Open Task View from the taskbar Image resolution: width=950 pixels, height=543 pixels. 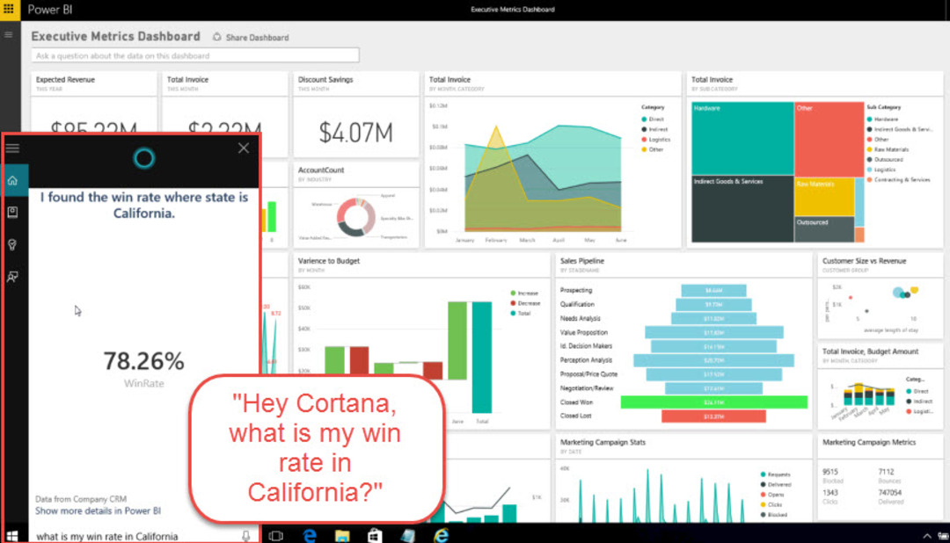coord(275,534)
